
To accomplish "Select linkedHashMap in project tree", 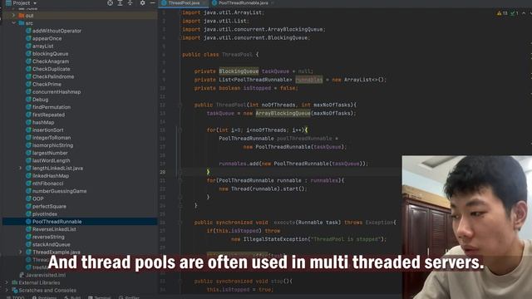I will [x=51, y=175].
